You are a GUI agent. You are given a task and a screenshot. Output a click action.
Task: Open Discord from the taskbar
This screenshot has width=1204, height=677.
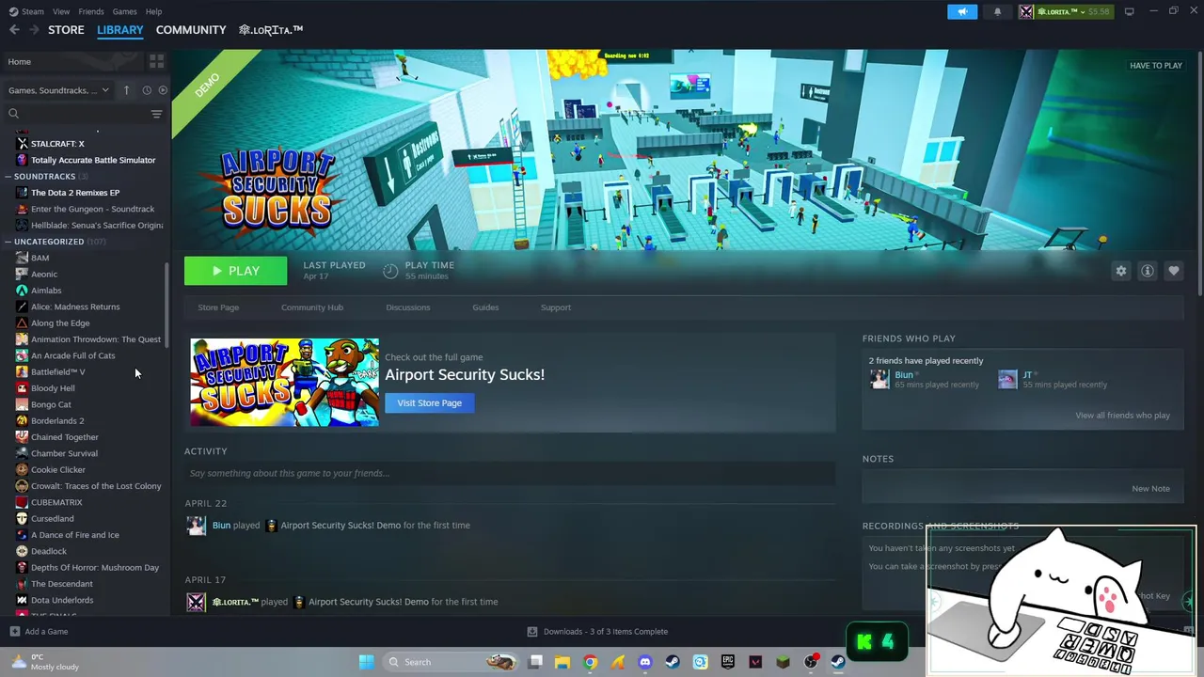[645, 662]
